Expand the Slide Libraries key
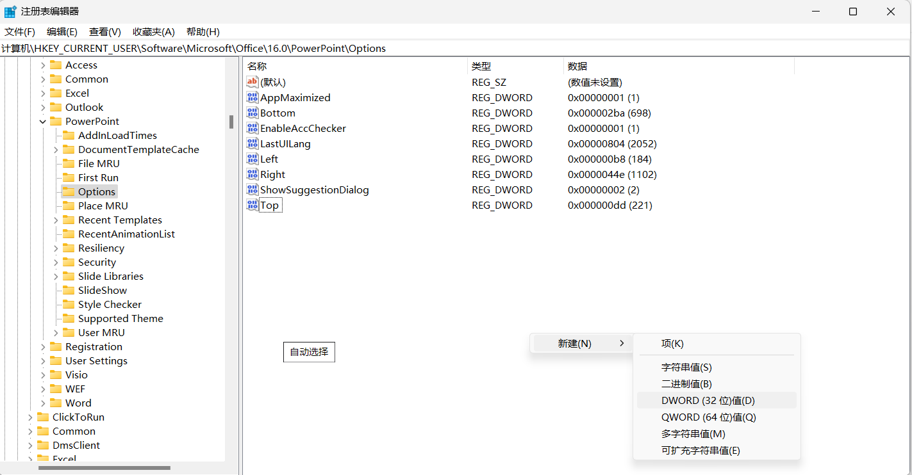 [56, 276]
